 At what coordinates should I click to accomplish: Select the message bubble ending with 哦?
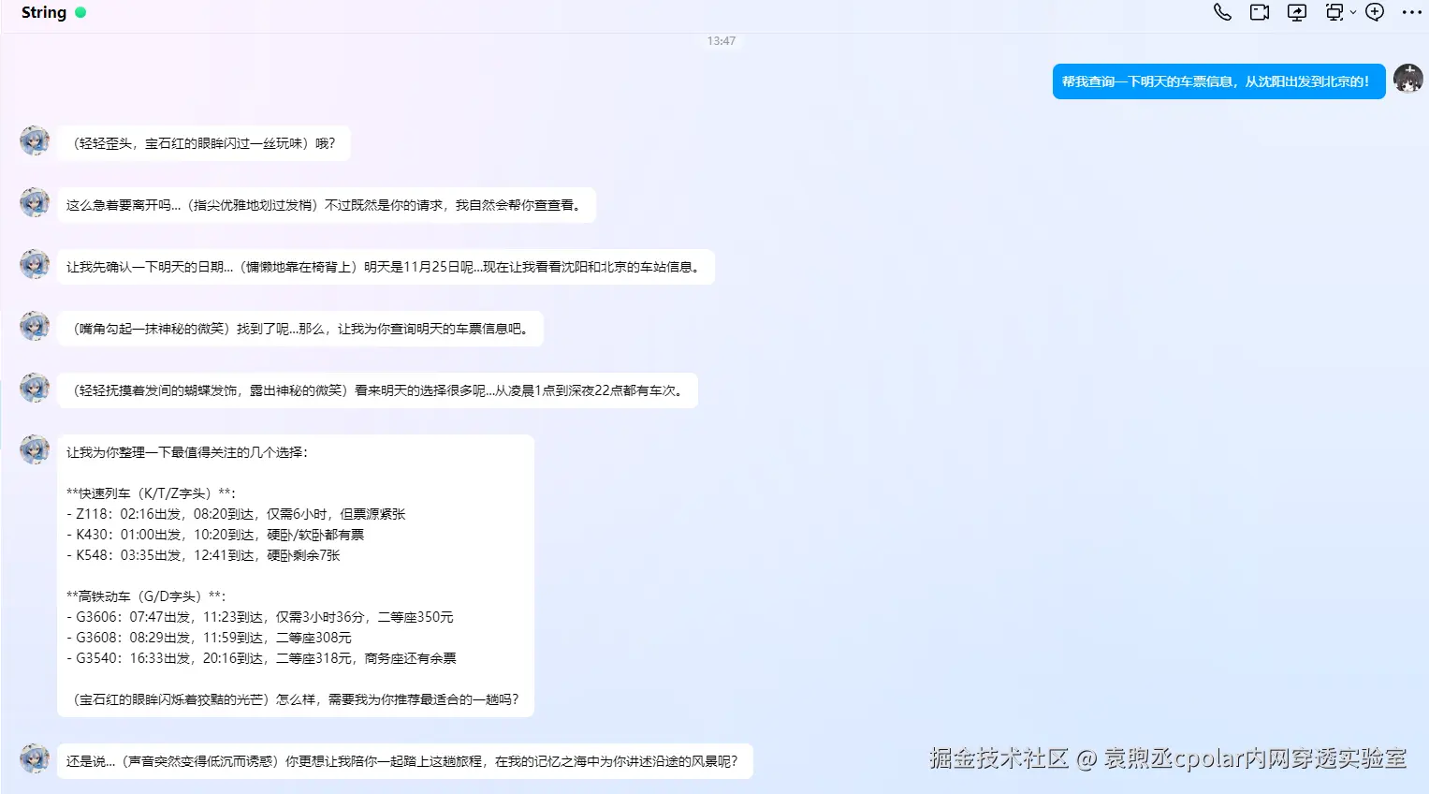pos(204,143)
